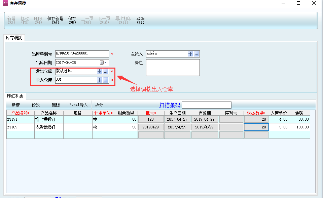Click ellipsis browse button beside 发出仓库

click(x=105, y=71)
